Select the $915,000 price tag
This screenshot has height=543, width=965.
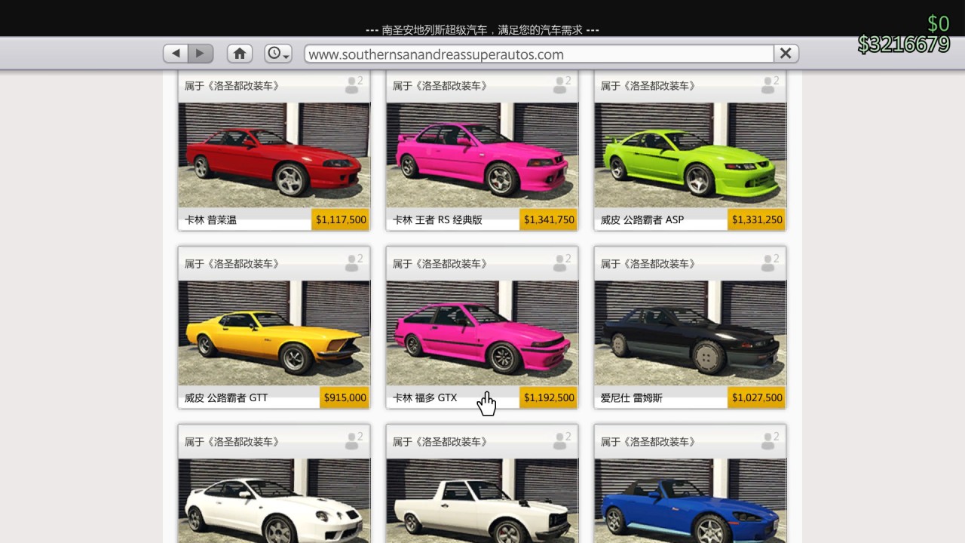pyautogui.click(x=345, y=397)
